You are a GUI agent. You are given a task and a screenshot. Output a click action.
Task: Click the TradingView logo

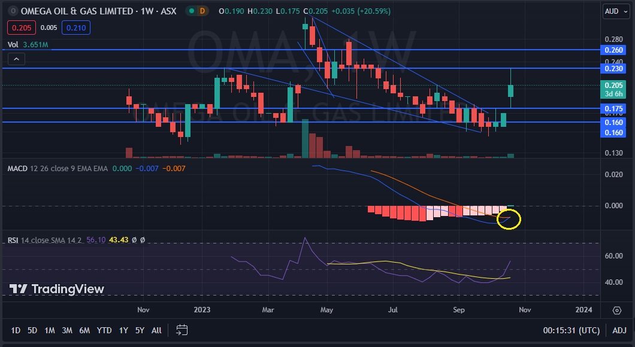click(57, 289)
